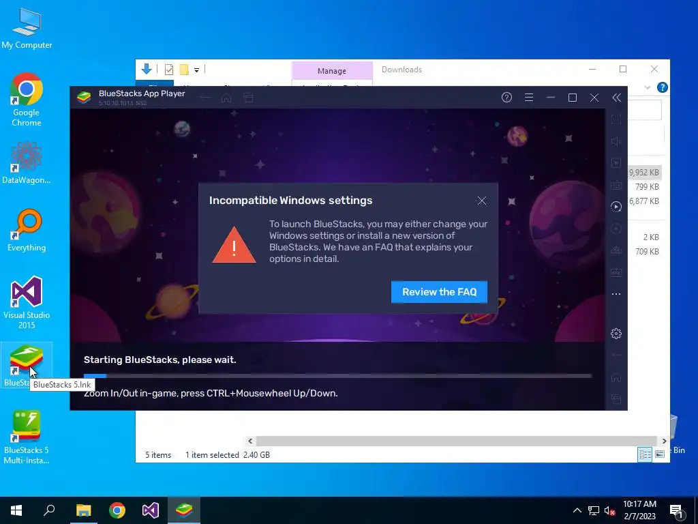Click the BlueStacks taskbar icon
698x524 pixels.
(184, 510)
